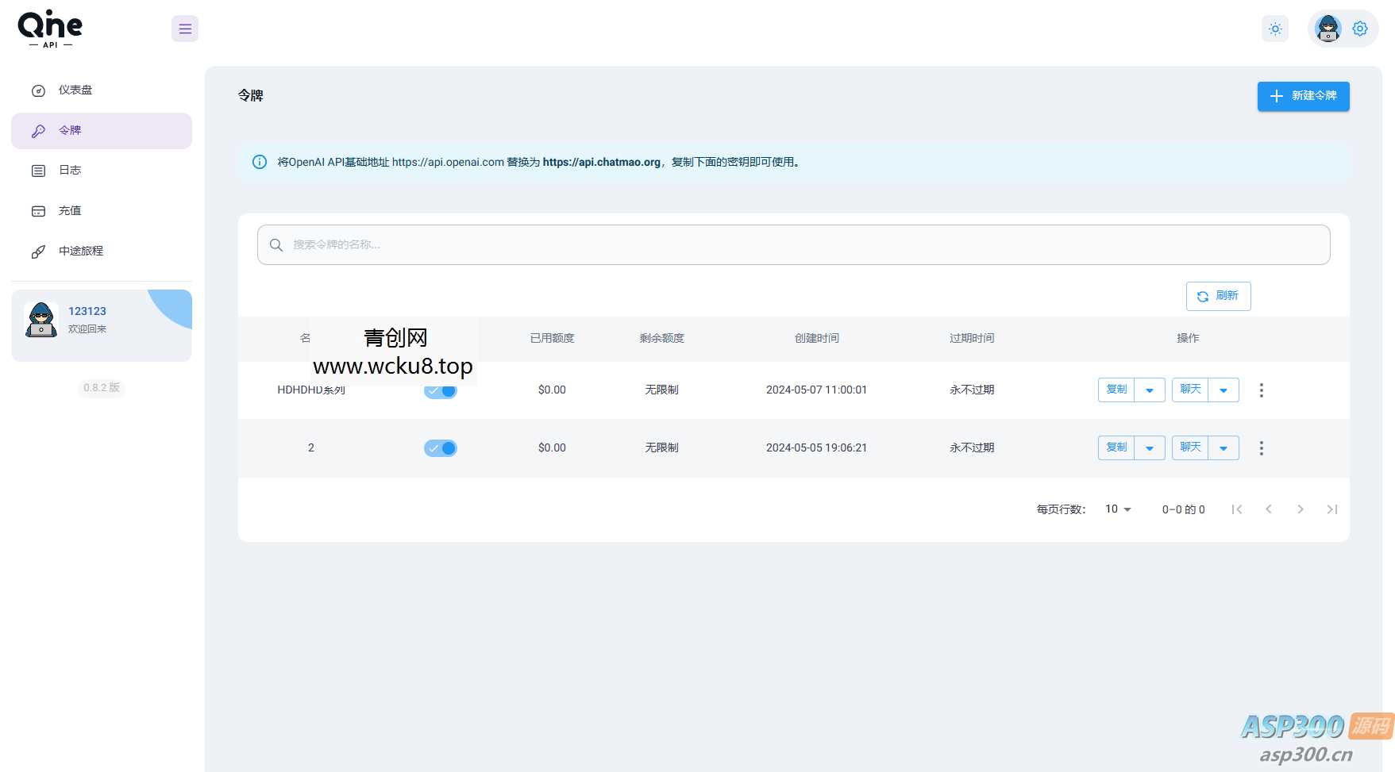Open 仪表盘 dashboard in the sidebar
The image size is (1395, 772).
point(75,90)
